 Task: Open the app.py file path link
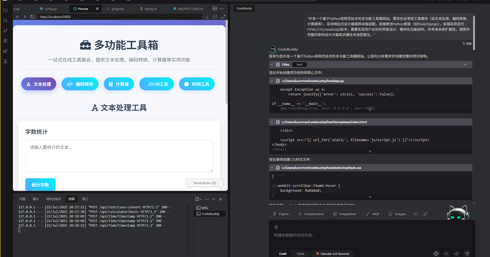[x=313, y=81]
